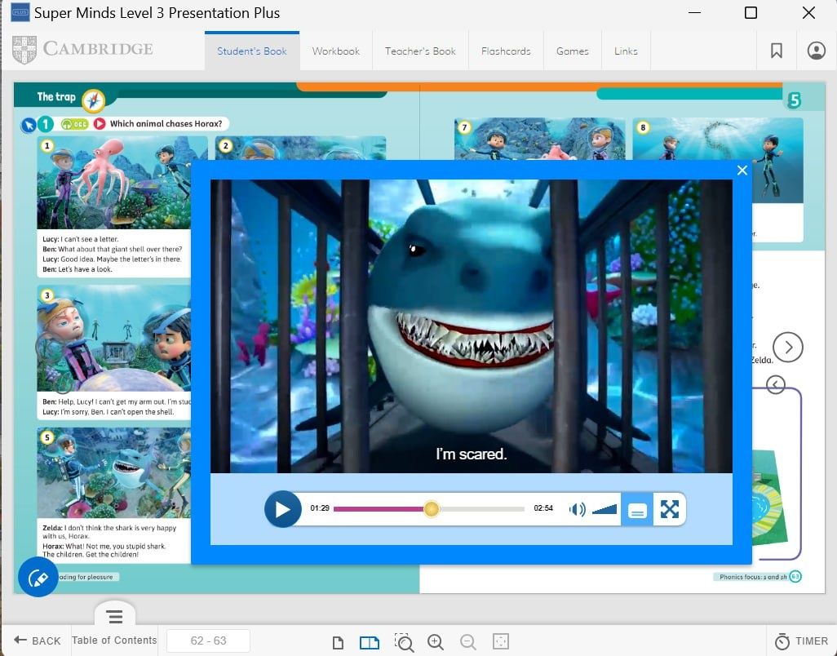Click the total duration 02:54
The height and width of the screenshot is (656, 837).
[x=543, y=508]
